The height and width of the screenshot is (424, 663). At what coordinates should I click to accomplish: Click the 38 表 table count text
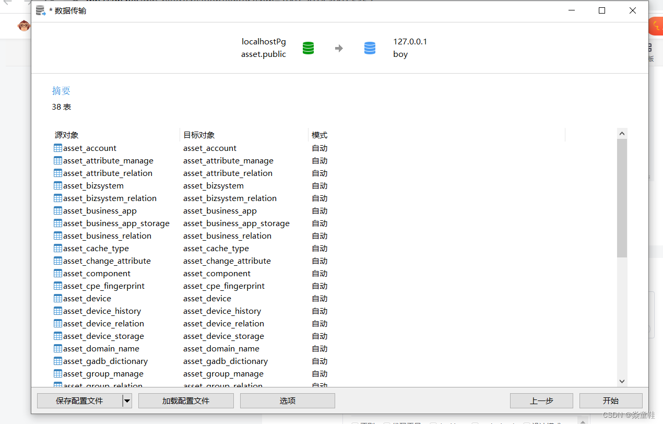tap(62, 107)
